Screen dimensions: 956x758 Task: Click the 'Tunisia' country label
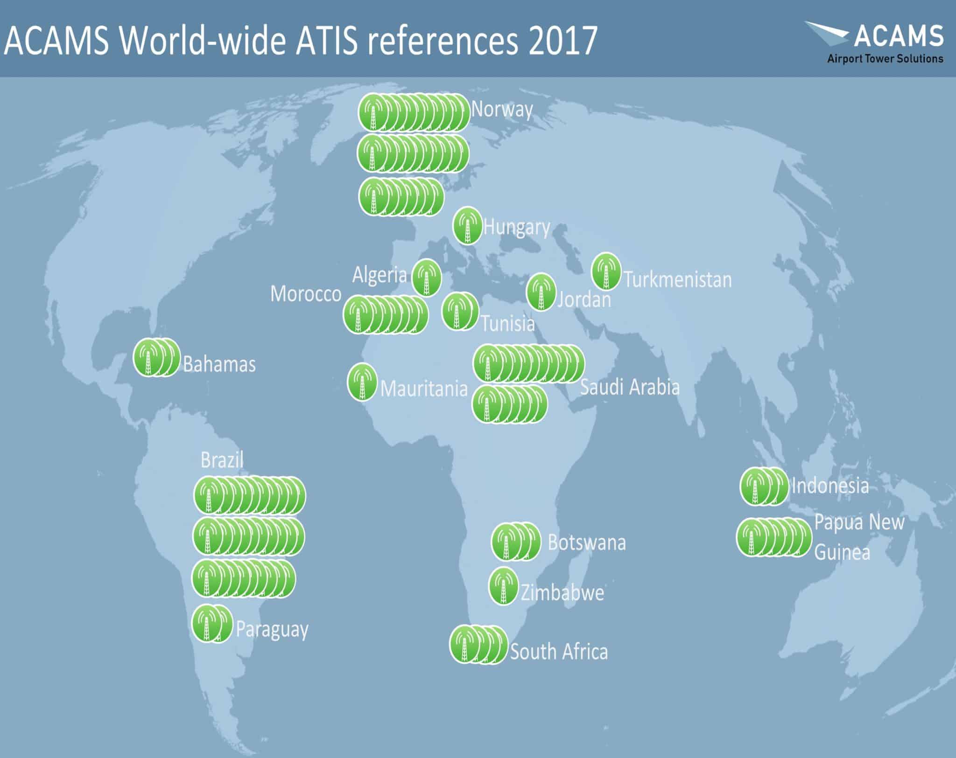click(x=508, y=323)
